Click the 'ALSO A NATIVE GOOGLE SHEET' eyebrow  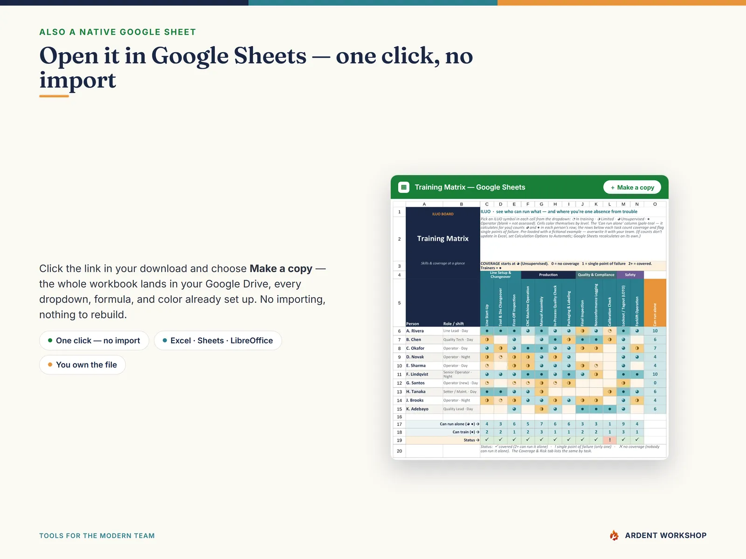(x=117, y=32)
